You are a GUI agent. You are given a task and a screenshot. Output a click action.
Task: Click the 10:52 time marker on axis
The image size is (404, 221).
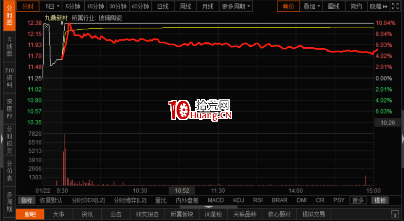click(182, 191)
